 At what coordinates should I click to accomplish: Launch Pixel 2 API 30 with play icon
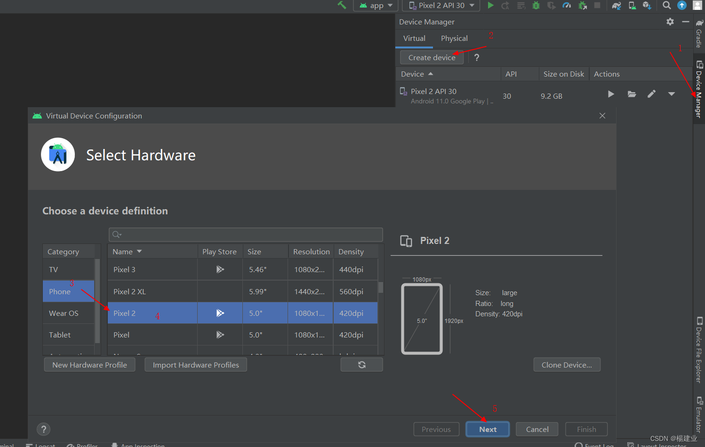611,94
